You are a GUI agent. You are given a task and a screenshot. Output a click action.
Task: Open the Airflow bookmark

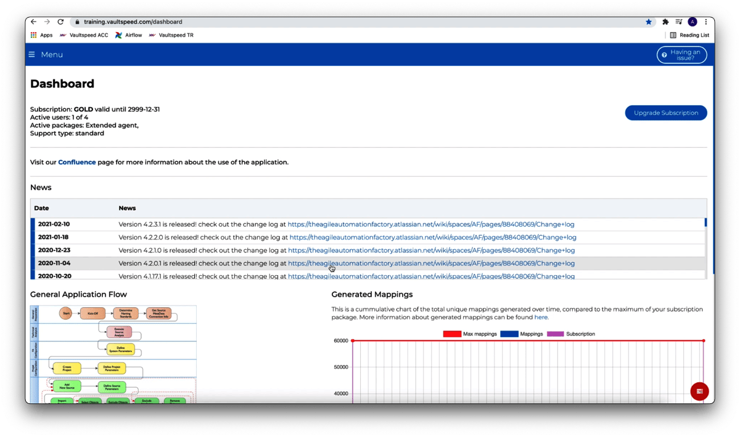128,35
